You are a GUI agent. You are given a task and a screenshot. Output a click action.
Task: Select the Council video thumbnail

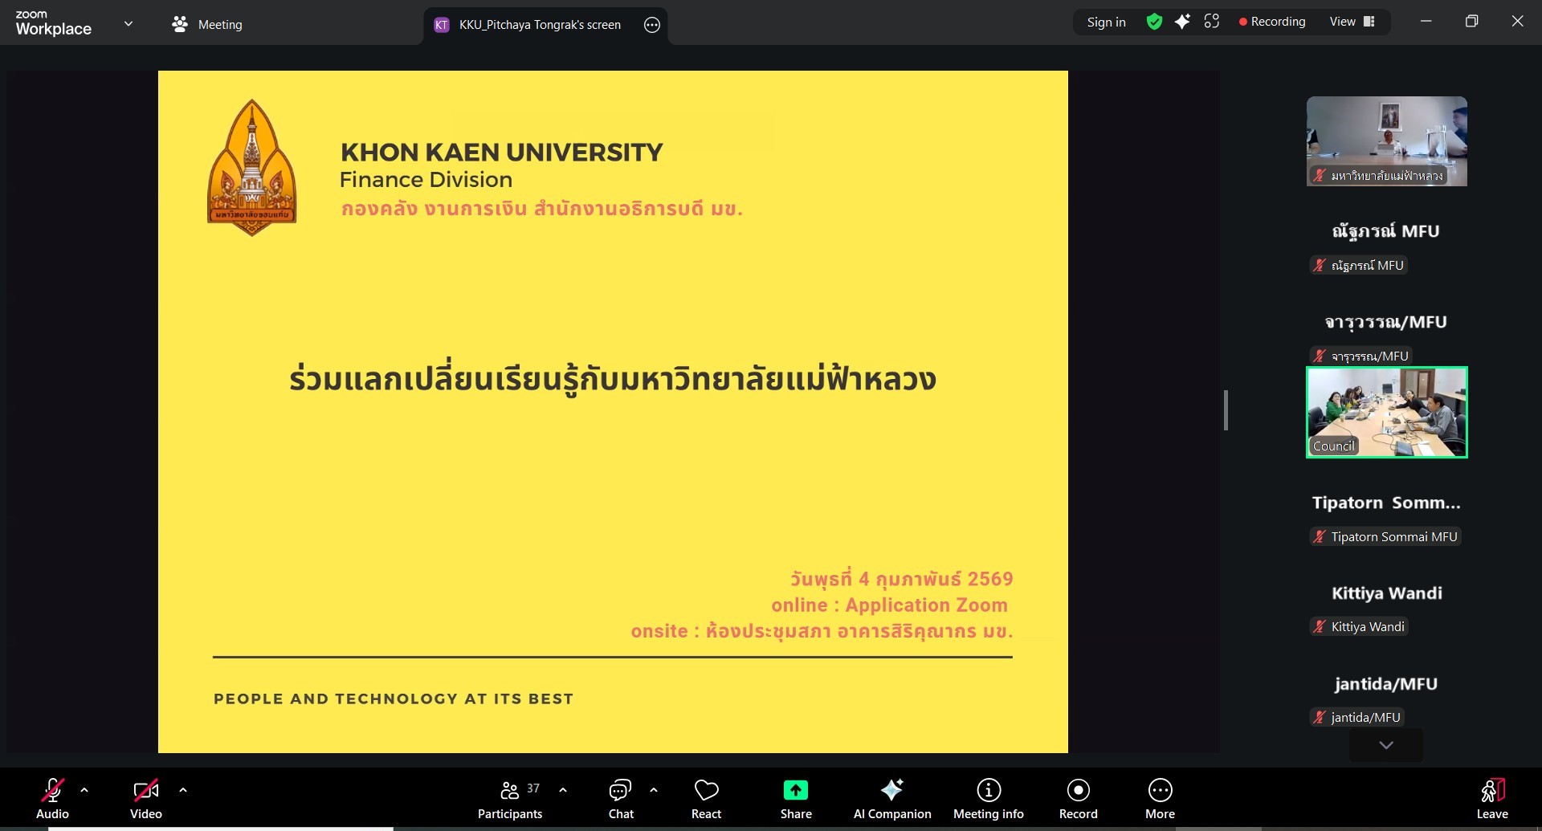(1387, 413)
